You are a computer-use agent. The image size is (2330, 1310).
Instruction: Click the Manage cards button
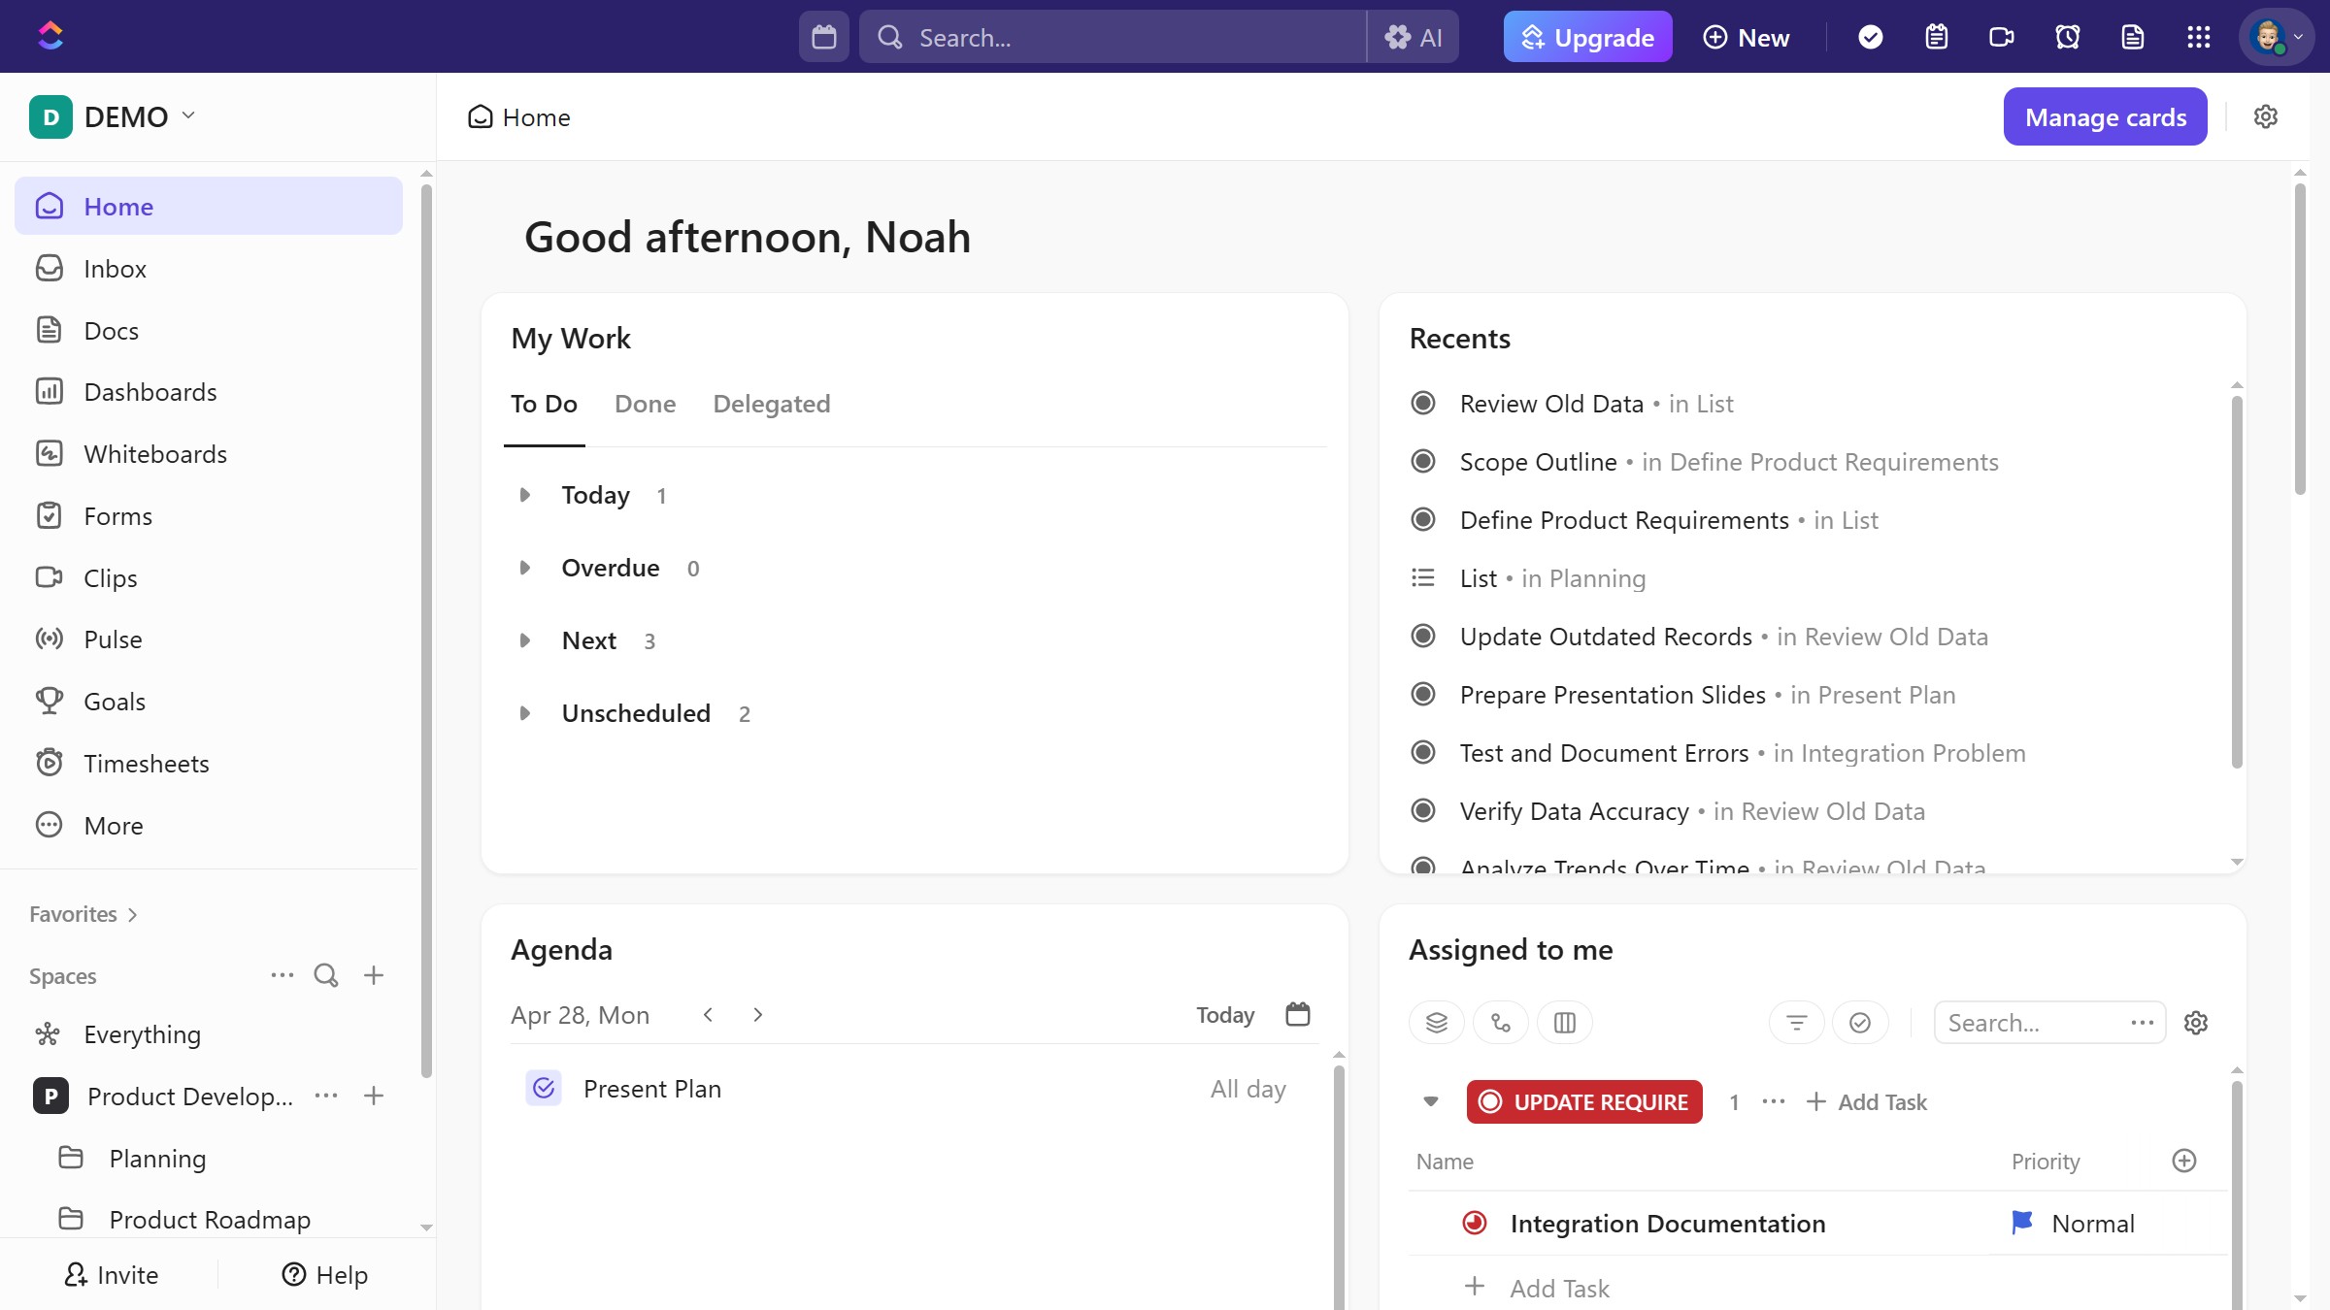click(2105, 116)
